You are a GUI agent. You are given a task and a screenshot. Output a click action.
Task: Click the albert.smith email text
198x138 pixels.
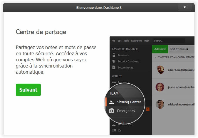(x=181, y=70)
